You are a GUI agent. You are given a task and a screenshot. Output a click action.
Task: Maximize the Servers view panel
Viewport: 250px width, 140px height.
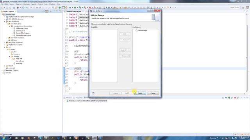pyautogui.click(x=247, y=98)
